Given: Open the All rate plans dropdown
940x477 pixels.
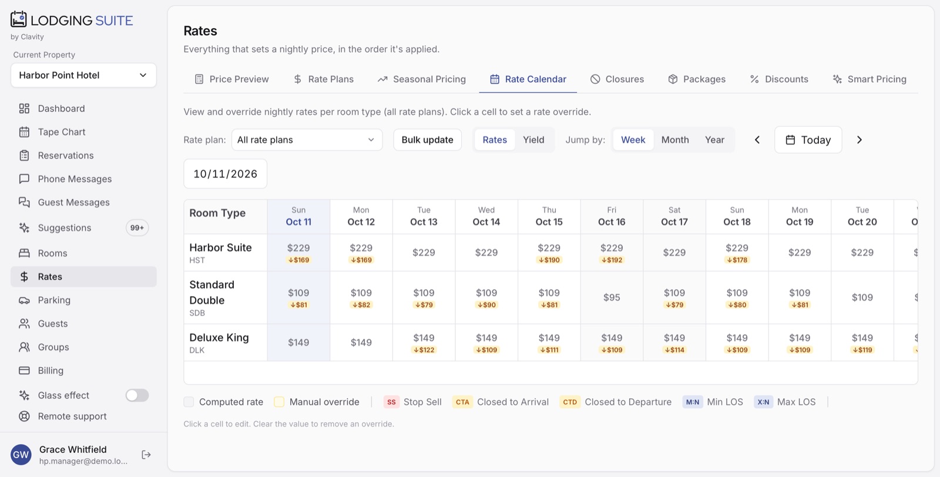Looking at the screenshot, I should tap(307, 140).
